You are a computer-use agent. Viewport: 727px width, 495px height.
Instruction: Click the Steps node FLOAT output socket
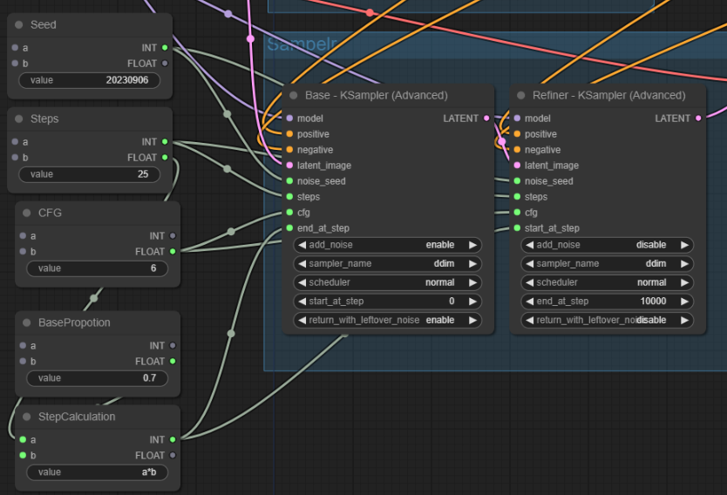(x=165, y=158)
